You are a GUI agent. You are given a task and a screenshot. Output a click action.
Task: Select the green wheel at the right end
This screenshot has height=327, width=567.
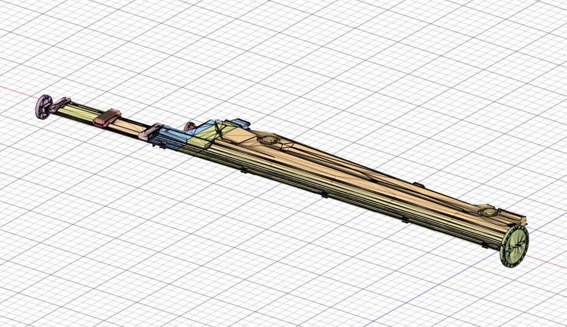point(513,247)
